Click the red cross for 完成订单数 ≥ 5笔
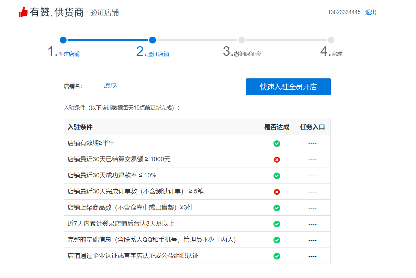 tap(277, 192)
